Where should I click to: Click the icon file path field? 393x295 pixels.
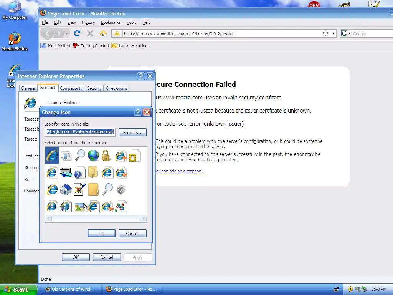pos(80,132)
